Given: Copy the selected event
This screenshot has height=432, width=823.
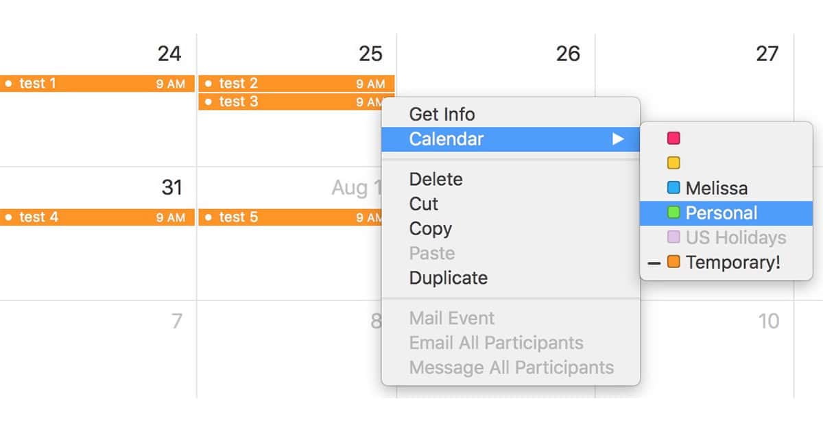Looking at the screenshot, I should pos(431,229).
